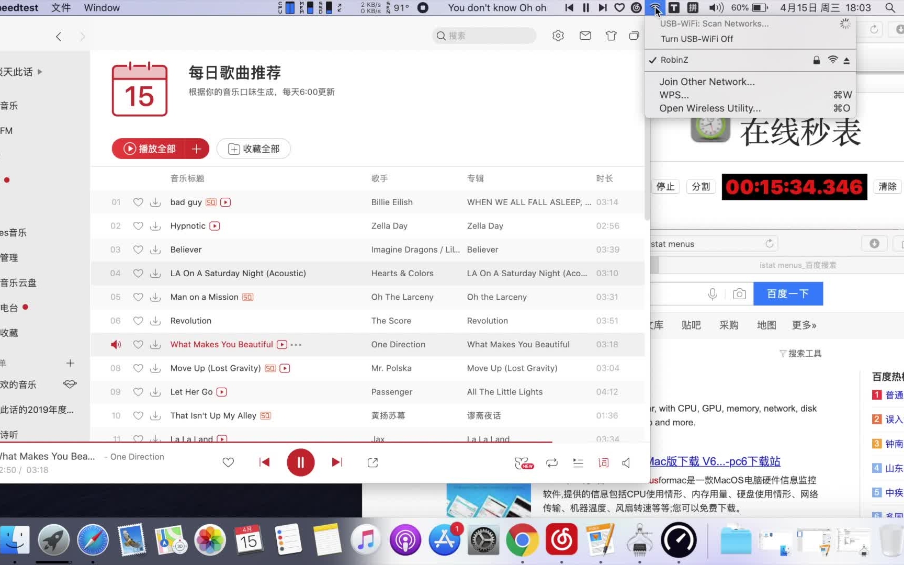Click 收藏全部 collect all button
The image size is (904, 565).
click(x=254, y=149)
